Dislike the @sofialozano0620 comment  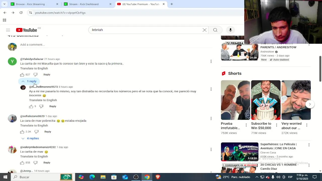[36, 132]
